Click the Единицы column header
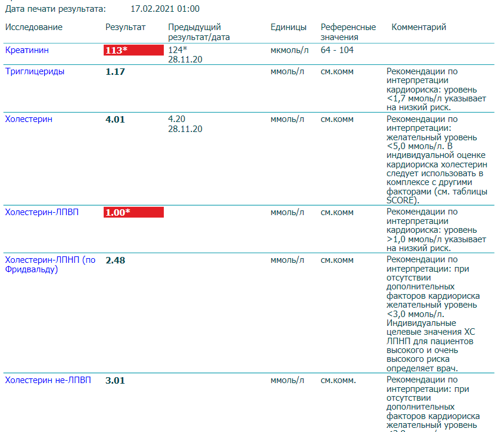 289,27
